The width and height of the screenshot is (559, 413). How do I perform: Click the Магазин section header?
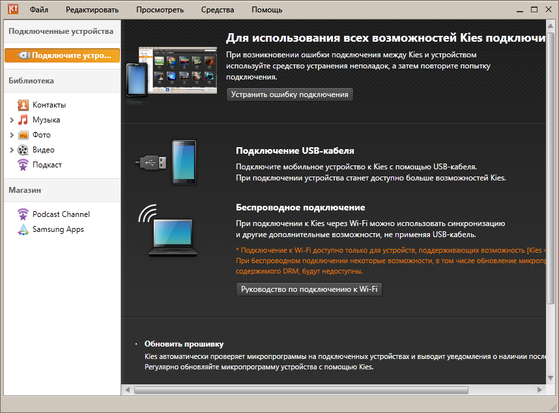click(25, 190)
